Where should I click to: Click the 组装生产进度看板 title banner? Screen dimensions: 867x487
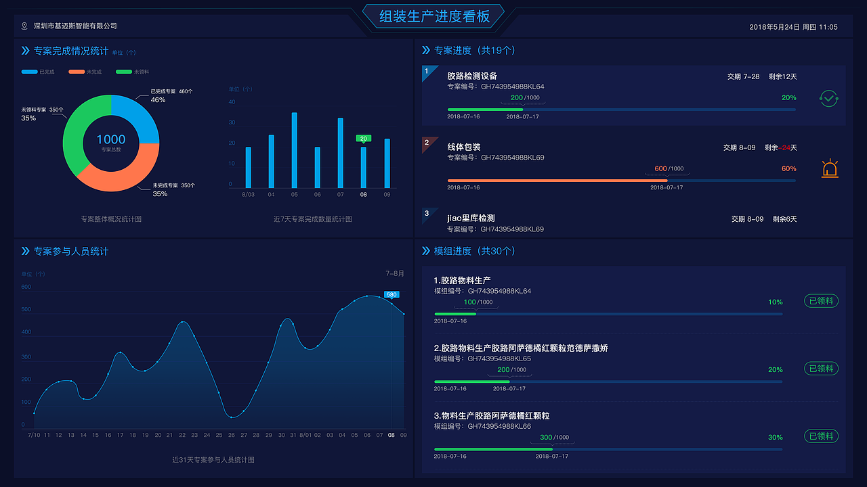pos(434,16)
